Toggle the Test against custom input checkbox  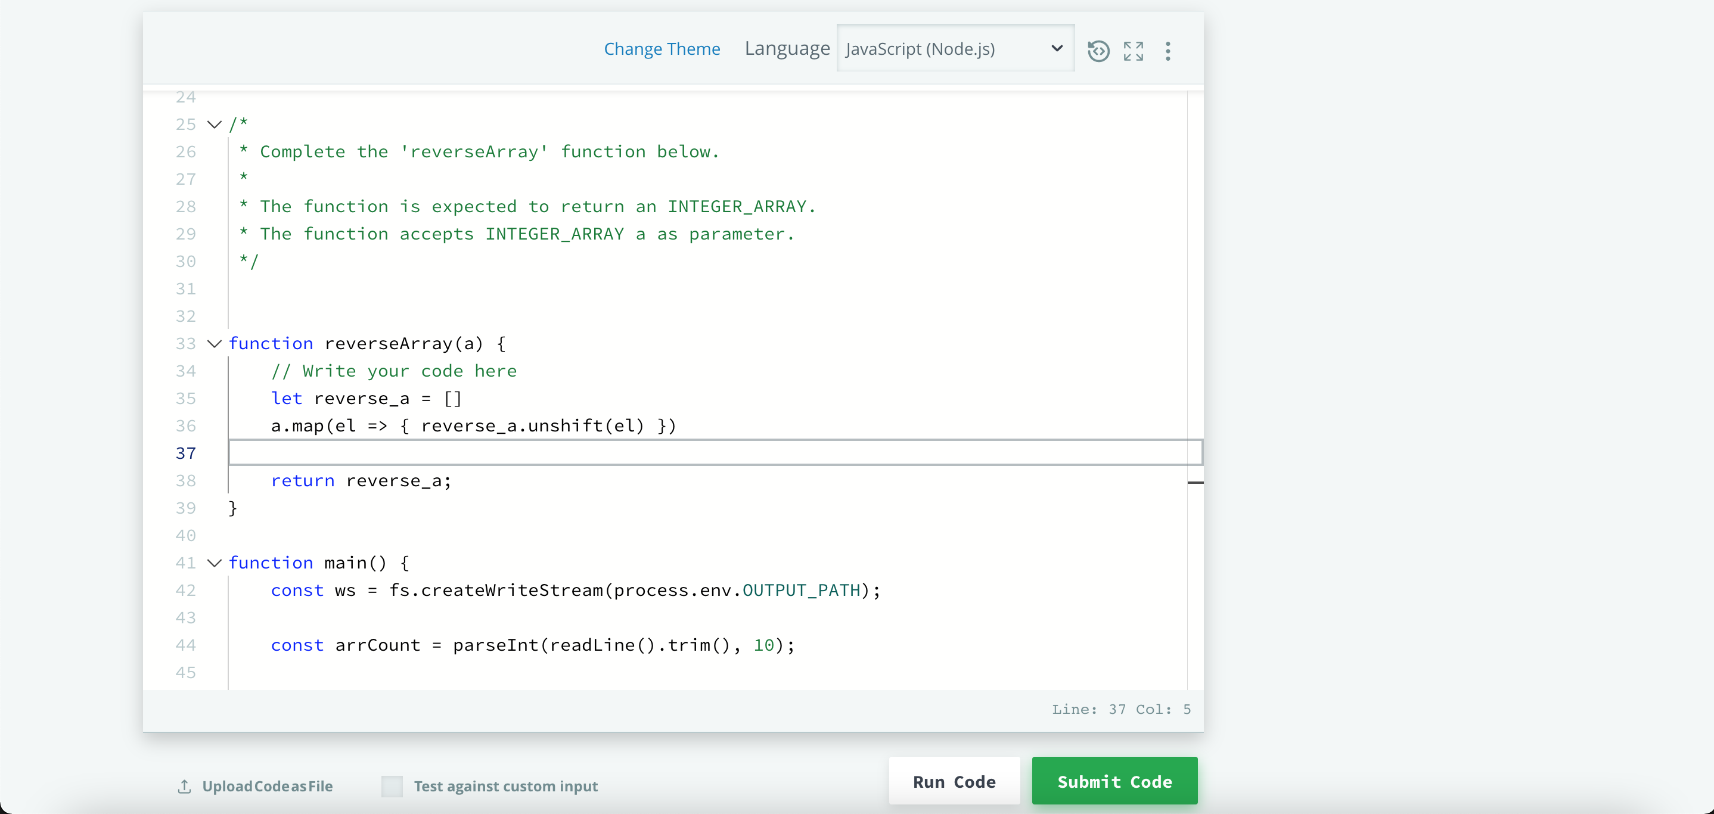coord(392,785)
